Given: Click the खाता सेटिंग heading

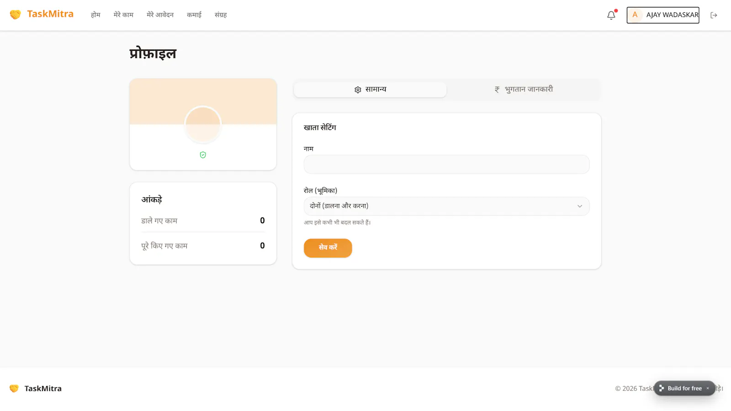Looking at the screenshot, I should [320, 127].
